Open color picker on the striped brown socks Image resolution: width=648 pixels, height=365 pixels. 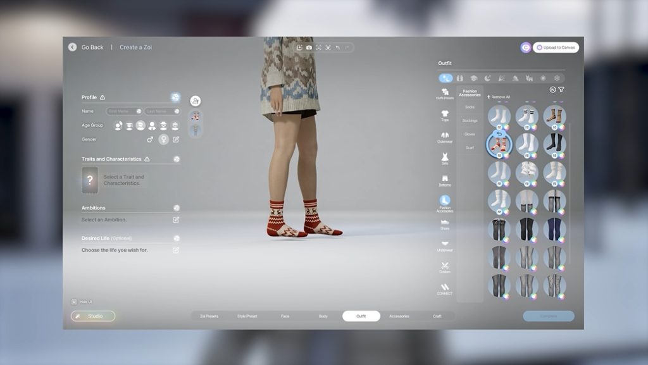coord(562,127)
